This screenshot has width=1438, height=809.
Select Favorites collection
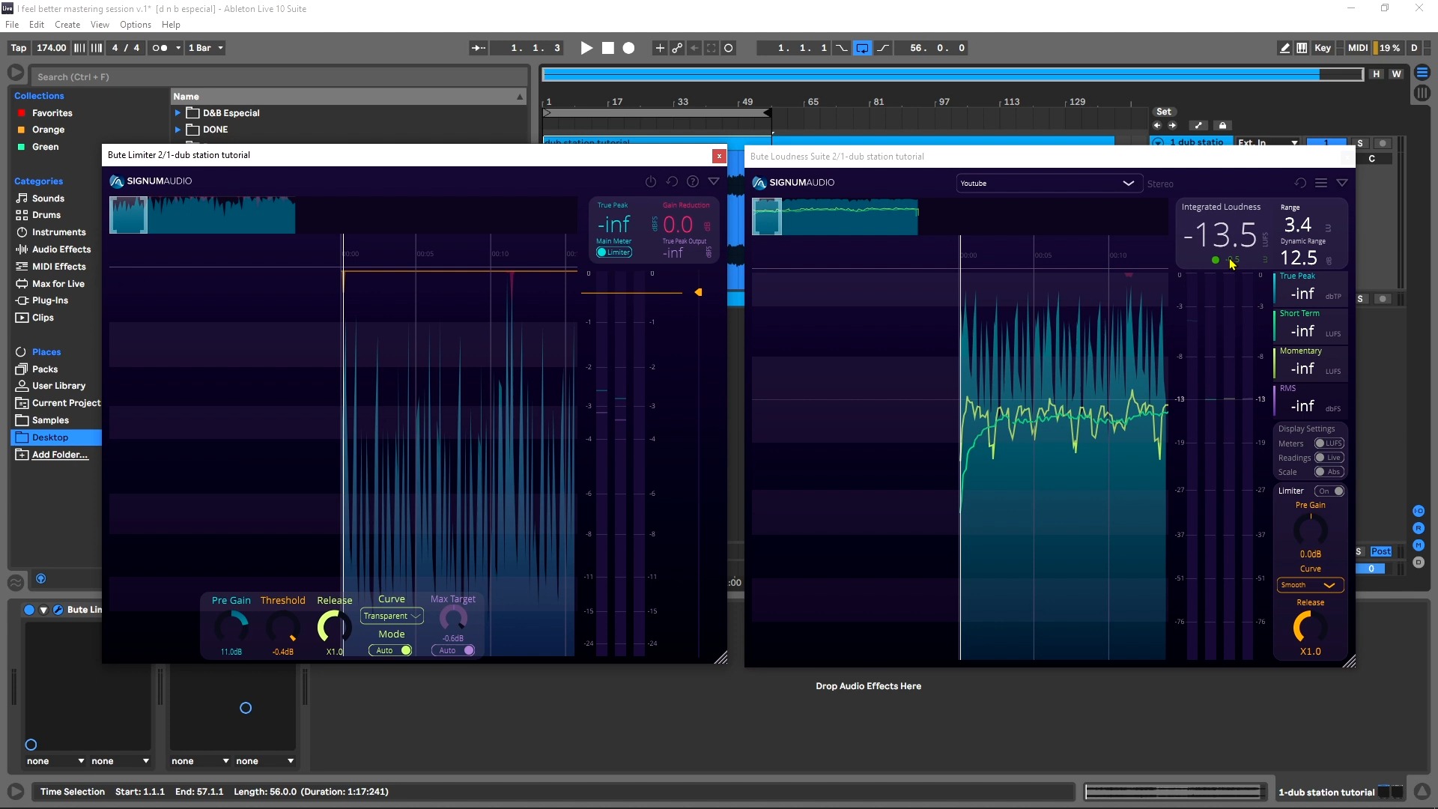point(52,113)
